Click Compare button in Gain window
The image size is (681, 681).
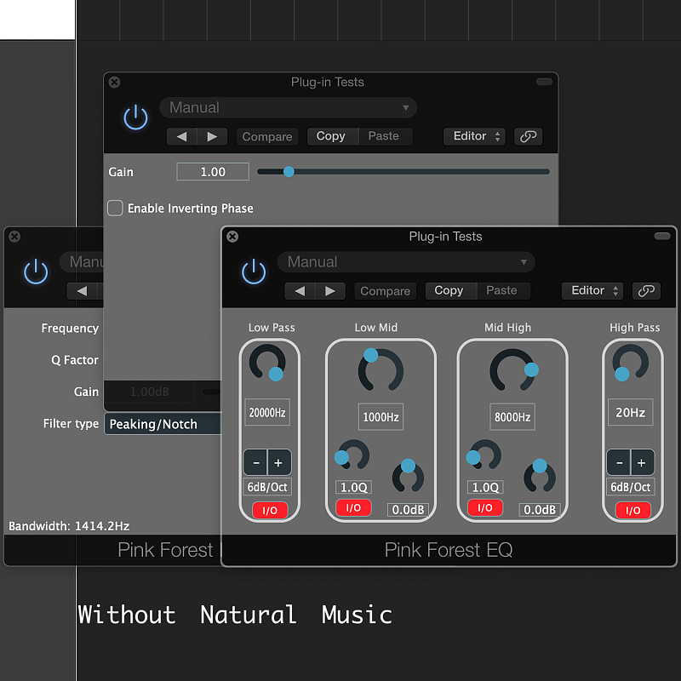click(x=267, y=137)
